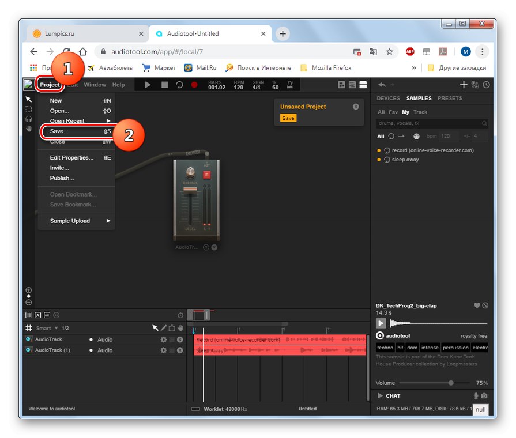Open the Help menu
Viewport: 516px width, 438px height.
[118, 85]
